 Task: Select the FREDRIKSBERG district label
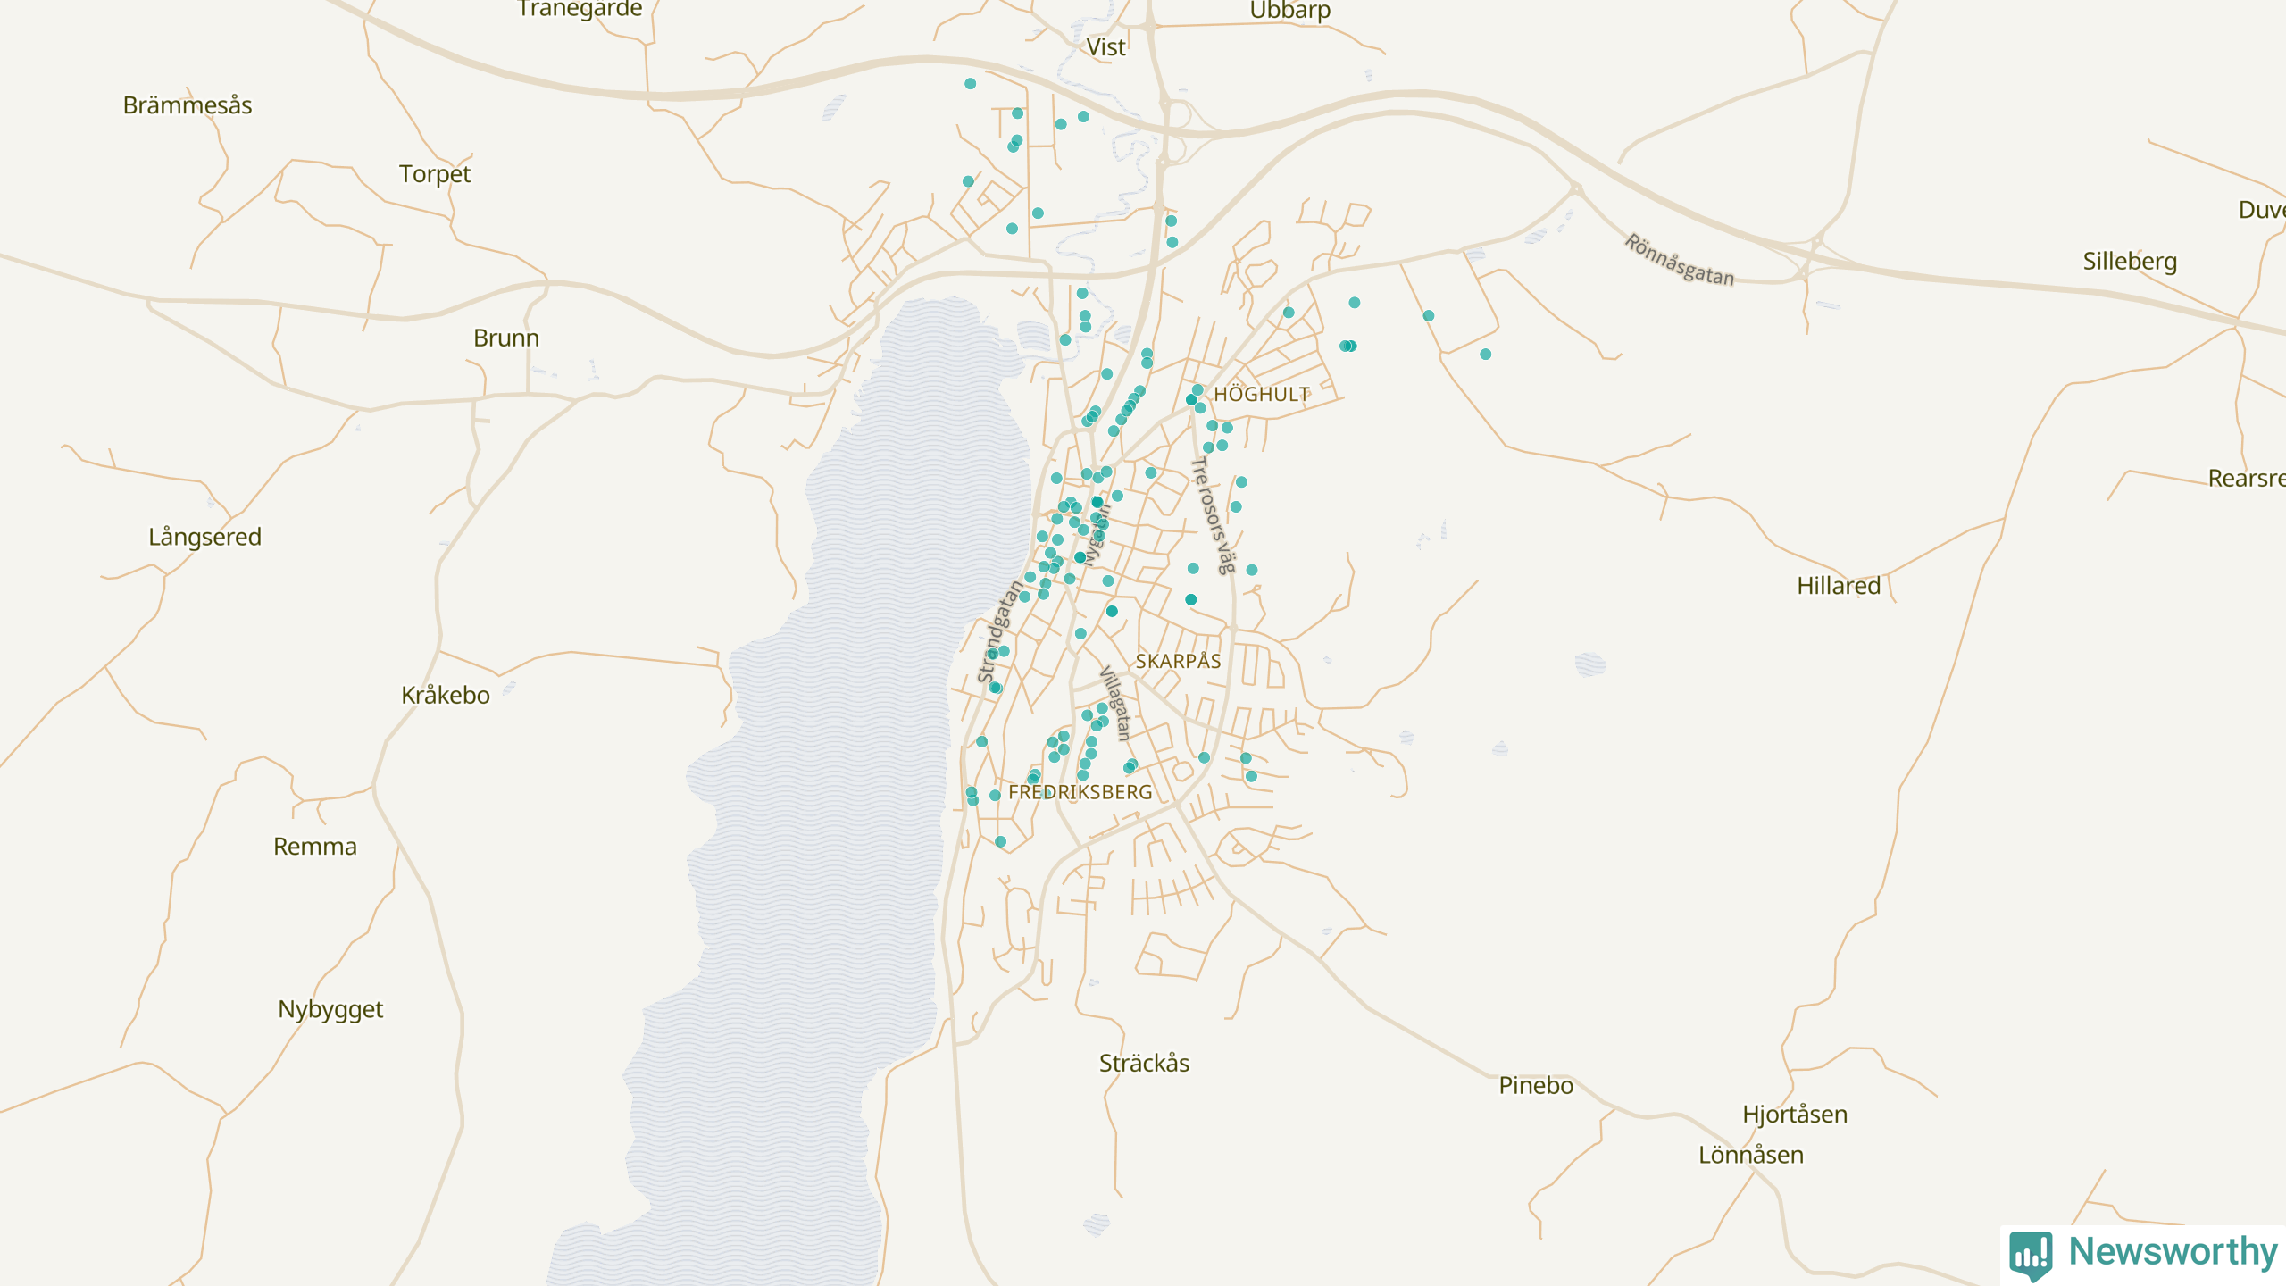tap(1080, 792)
